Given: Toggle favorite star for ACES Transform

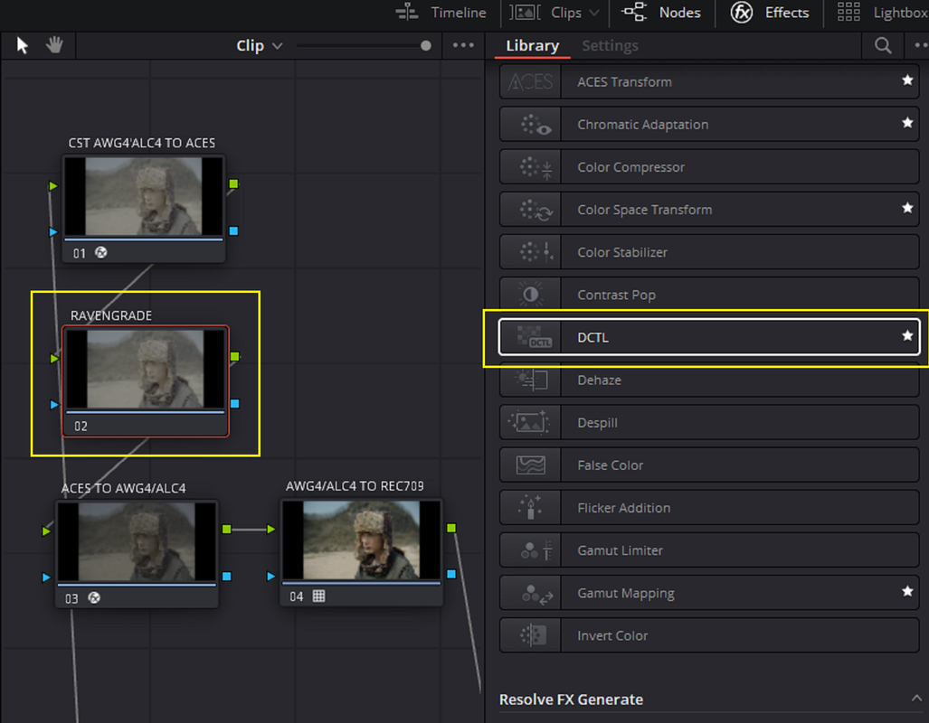Looking at the screenshot, I should tap(907, 80).
